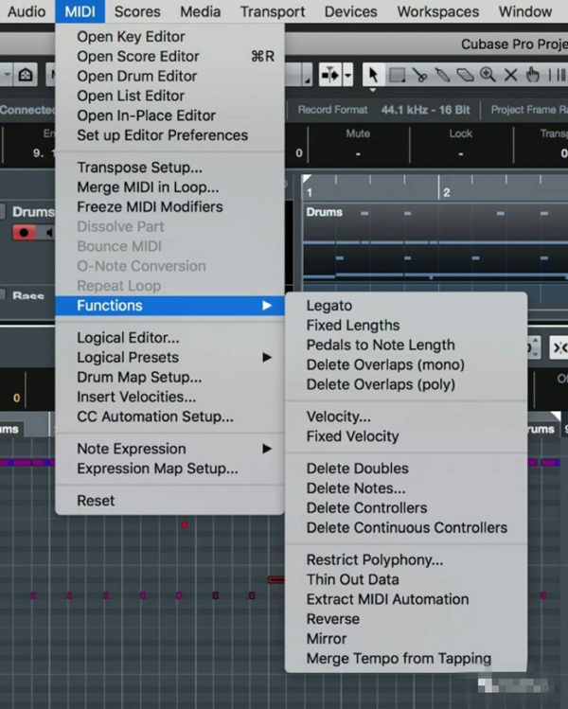Image resolution: width=568 pixels, height=709 pixels.
Task: Toggle the Auto-Scroll button
Action: (330, 75)
